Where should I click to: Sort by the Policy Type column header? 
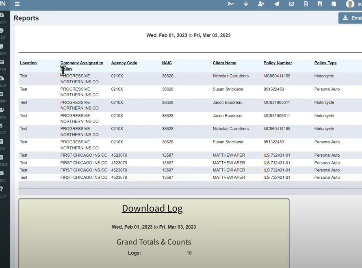[x=325, y=63]
